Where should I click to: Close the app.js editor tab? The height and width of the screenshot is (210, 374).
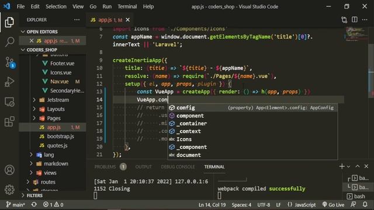tap(128, 20)
